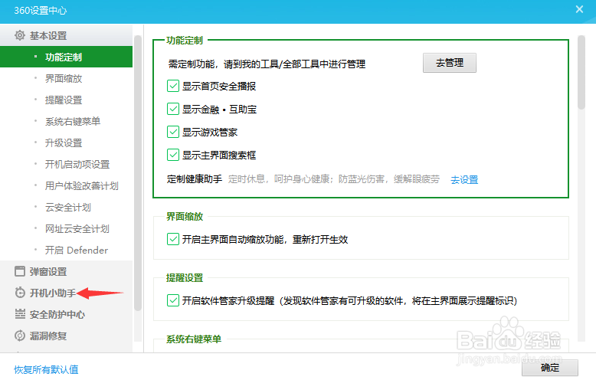This screenshot has height=380, width=596.
Task: Click the 去管理 button
Action: click(449, 63)
